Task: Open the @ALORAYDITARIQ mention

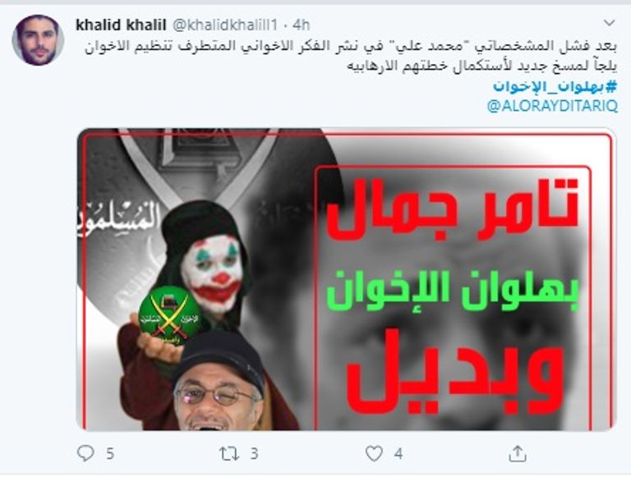Action: pyautogui.click(x=552, y=106)
